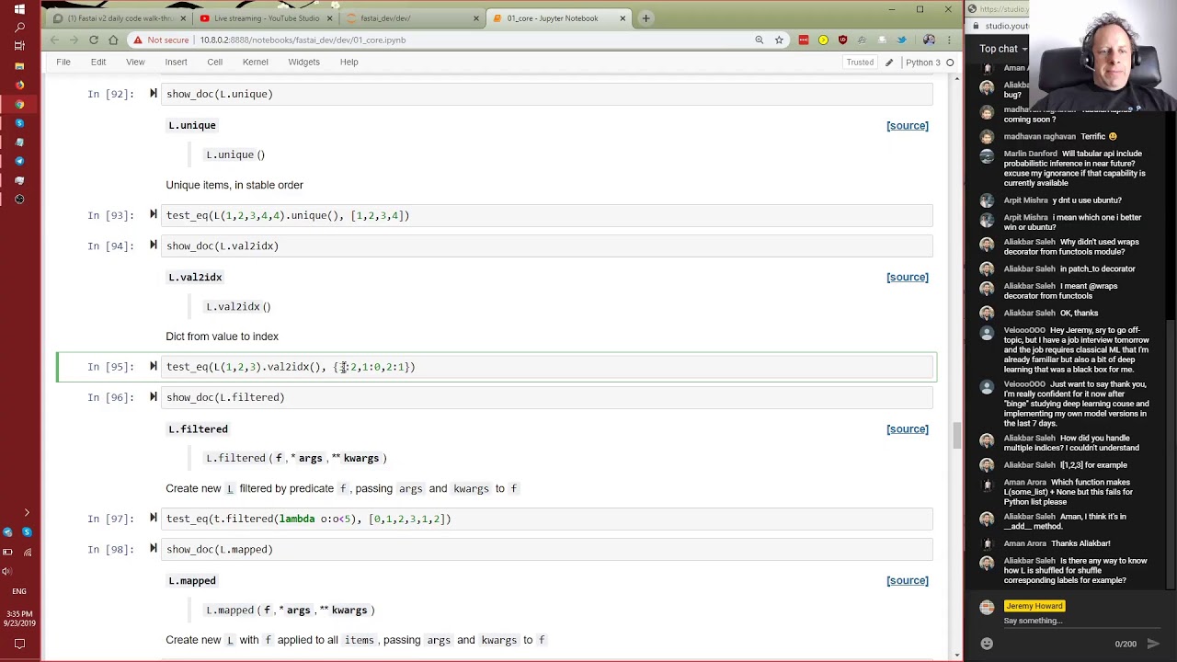The height and width of the screenshot is (662, 1177).
Task: Click the live chat scrollbar
Action: 1171,455
